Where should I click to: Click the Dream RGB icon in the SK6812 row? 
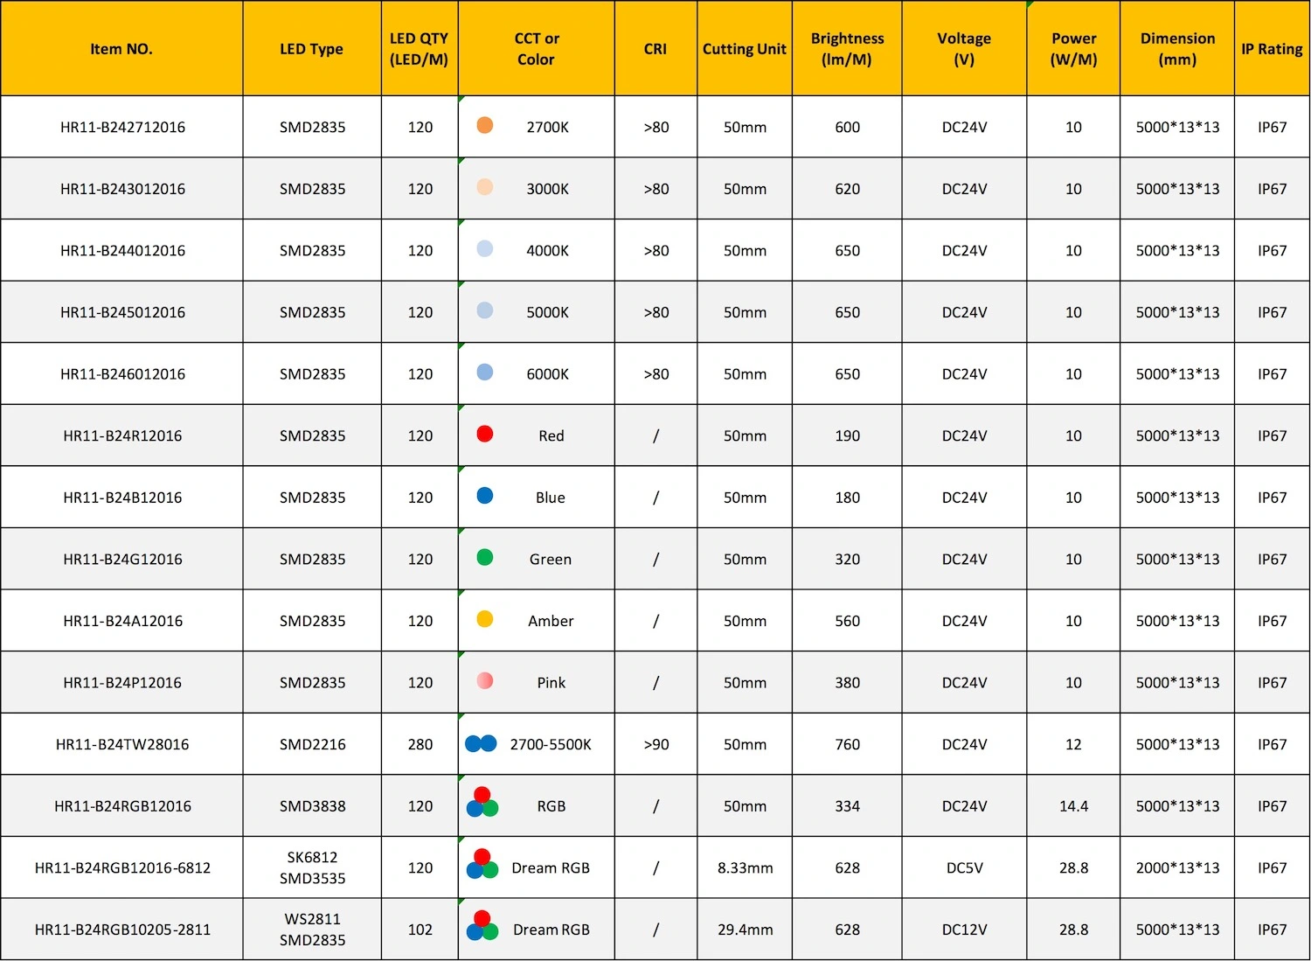click(x=482, y=863)
